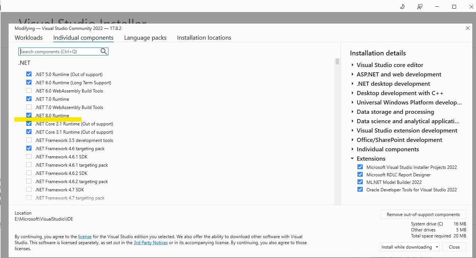
Task: Check .NET Framework 4.6.1 SDK
Action: coord(29,157)
